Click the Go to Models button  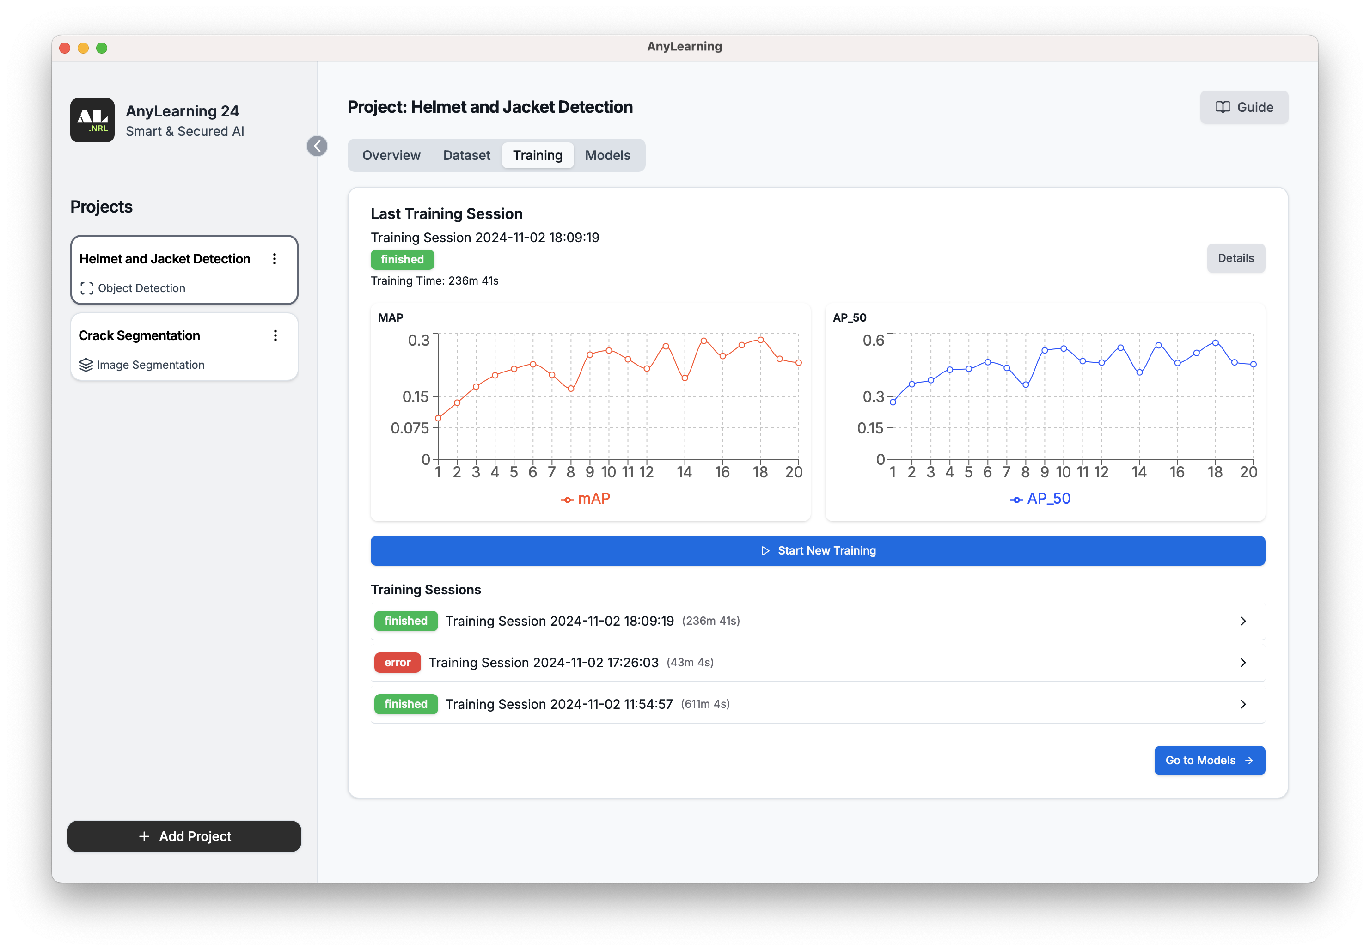click(1211, 761)
